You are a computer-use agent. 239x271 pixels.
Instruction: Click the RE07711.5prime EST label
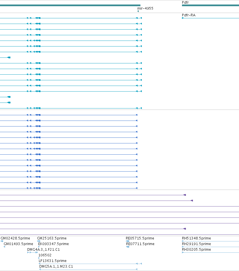[x=140, y=244]
